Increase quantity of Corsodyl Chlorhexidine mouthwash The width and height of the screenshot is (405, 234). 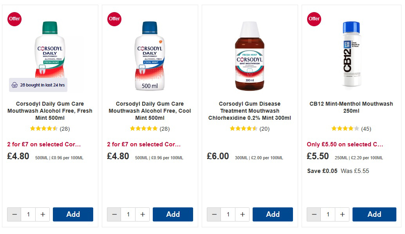tap(242, 214)
